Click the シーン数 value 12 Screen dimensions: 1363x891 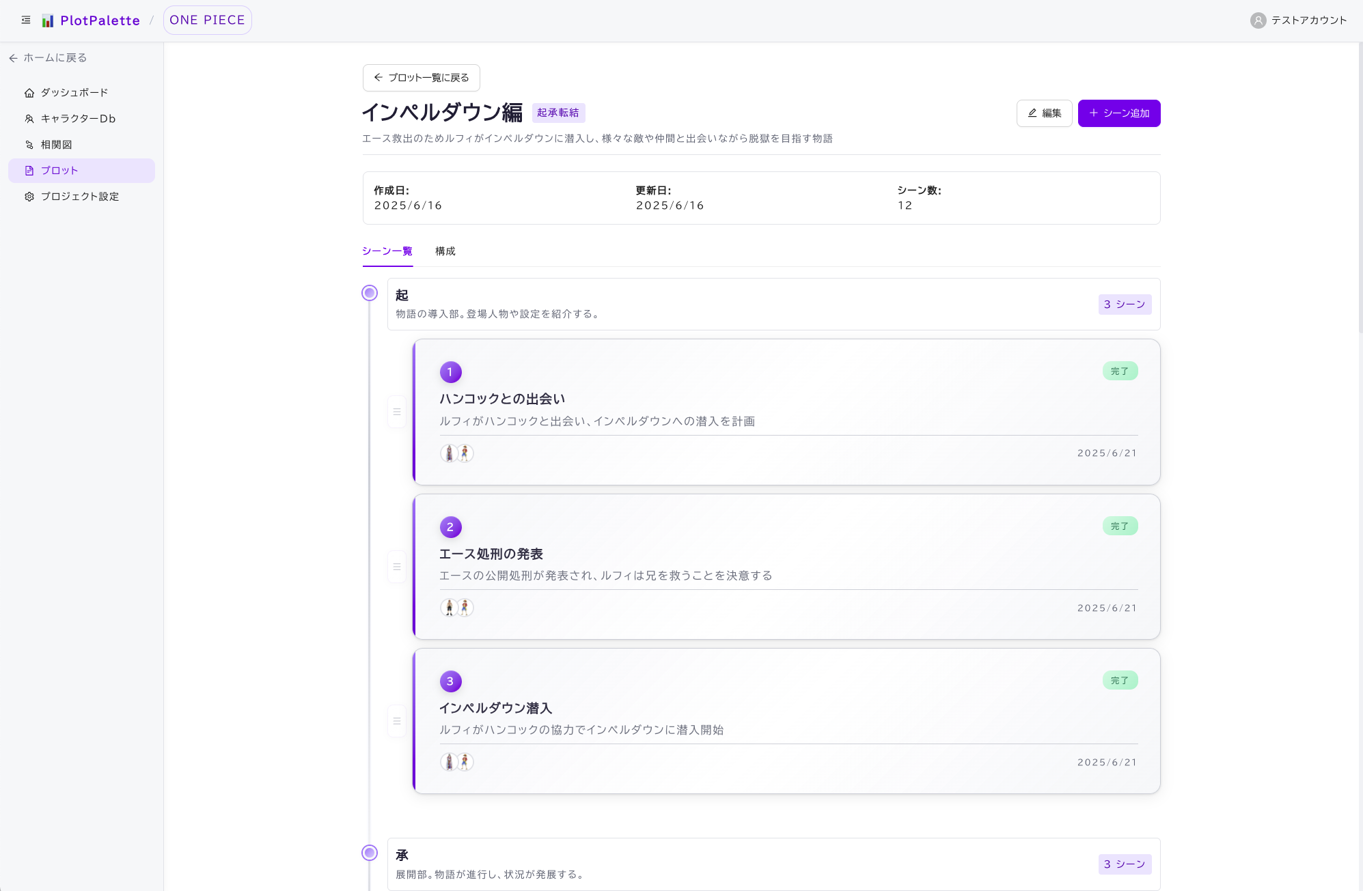905,206
